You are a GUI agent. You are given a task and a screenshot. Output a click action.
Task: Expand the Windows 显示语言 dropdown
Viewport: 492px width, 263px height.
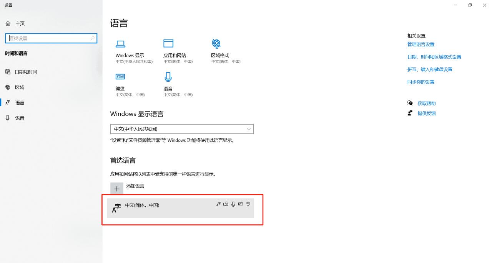pos(181,129)
